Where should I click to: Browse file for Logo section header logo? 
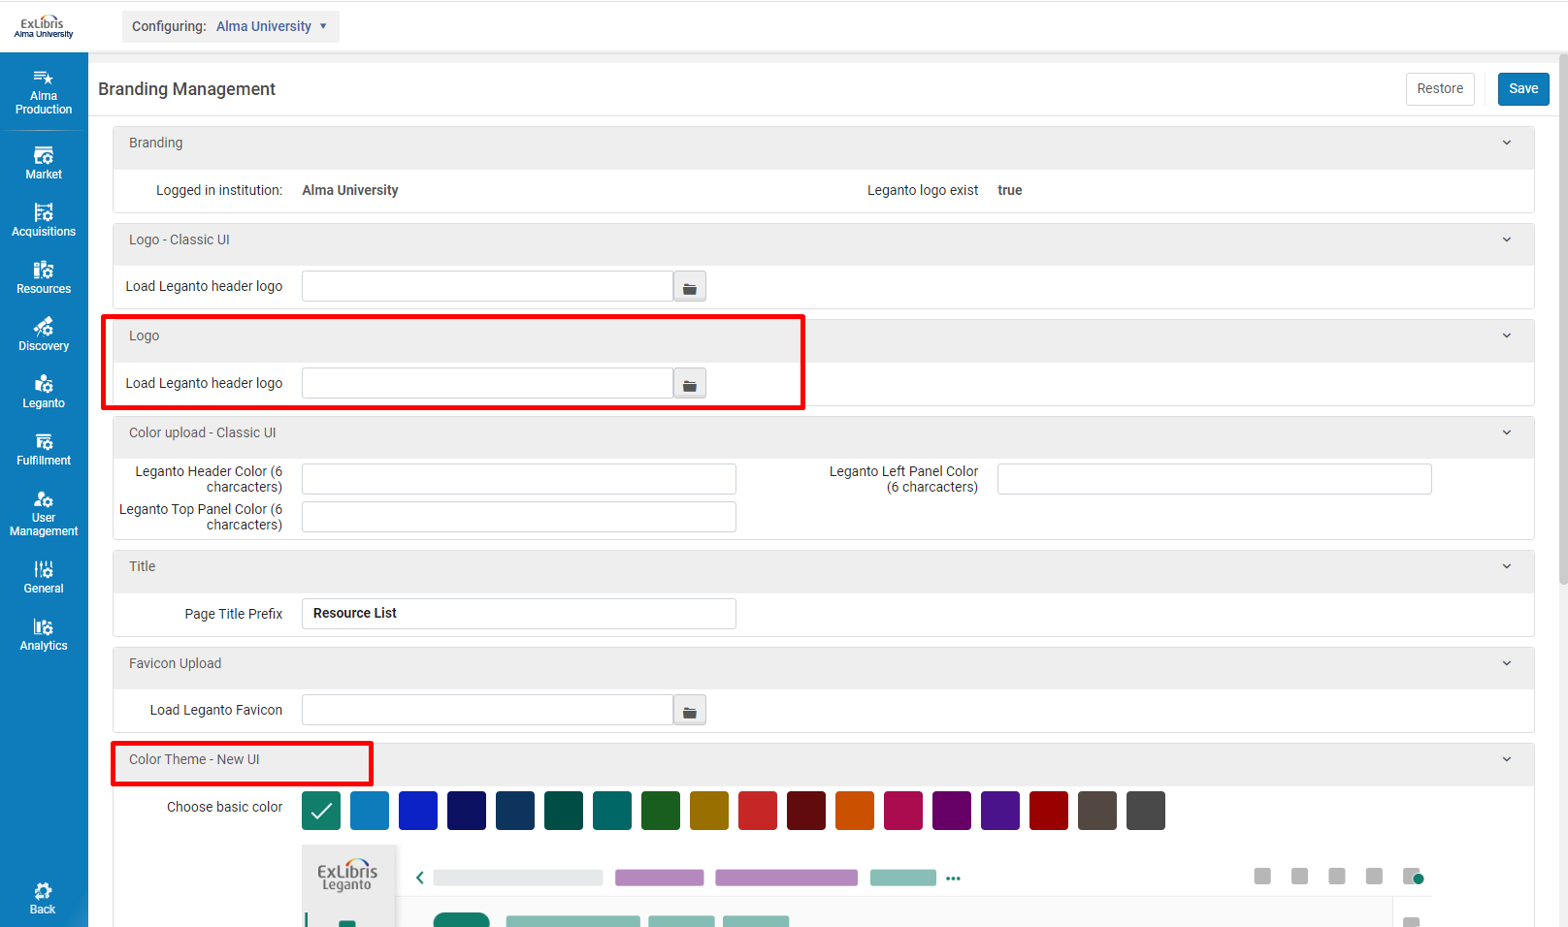[690, 384]
